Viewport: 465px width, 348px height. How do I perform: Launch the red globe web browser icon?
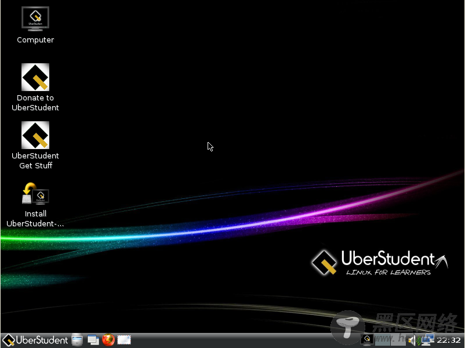coord(108,340)
